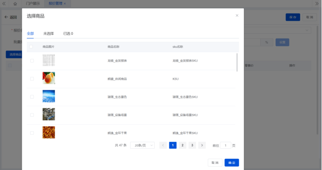Viewport: 322px width, 170px height.
Task: Select pagination page 3
Action: point(192,145)
